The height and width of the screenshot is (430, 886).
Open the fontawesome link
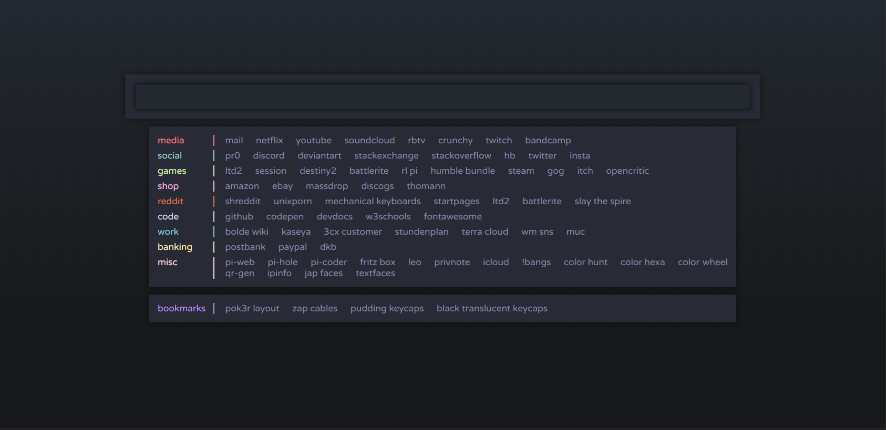[452, 216]
